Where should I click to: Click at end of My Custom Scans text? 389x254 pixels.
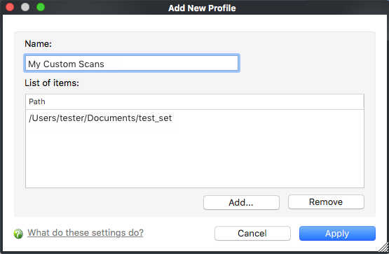[x=104, y=64]
